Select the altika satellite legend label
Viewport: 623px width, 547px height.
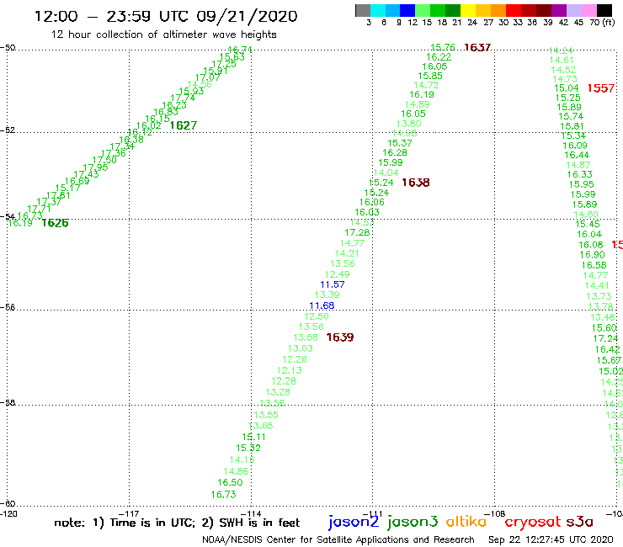[466, 521]
